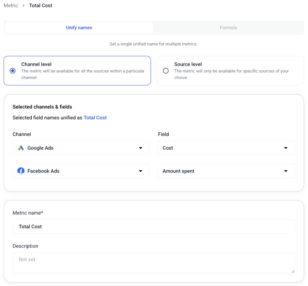Click the Metric breadcrumb link

[x=10, y=5]
